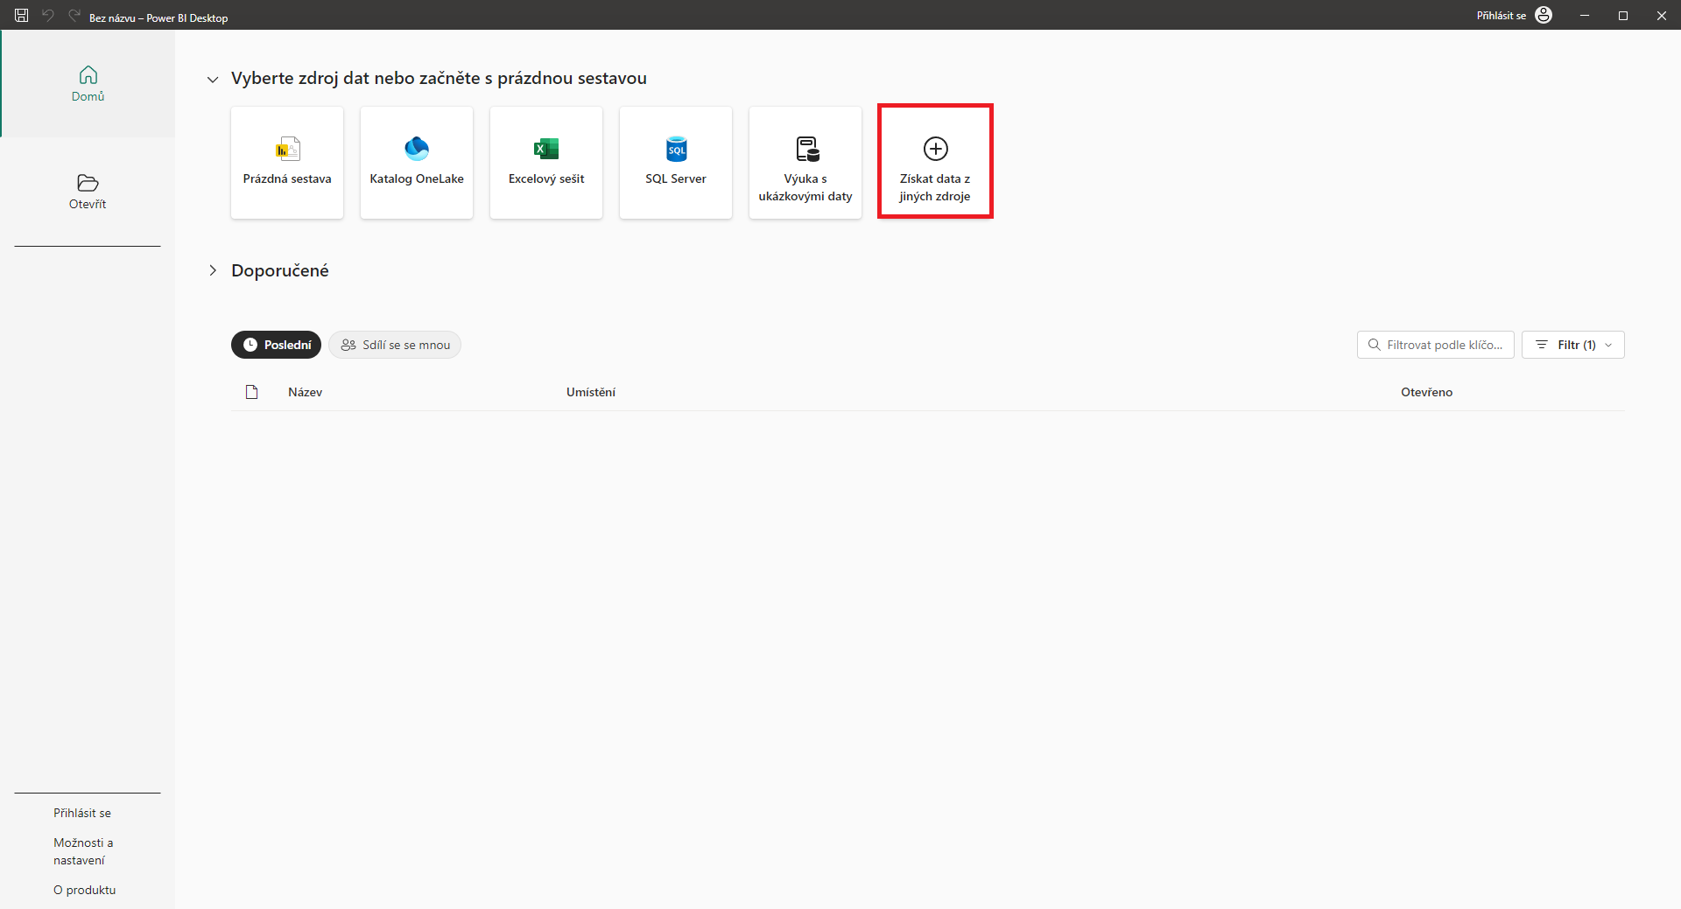Click O produktu at the bottom left

84,889
